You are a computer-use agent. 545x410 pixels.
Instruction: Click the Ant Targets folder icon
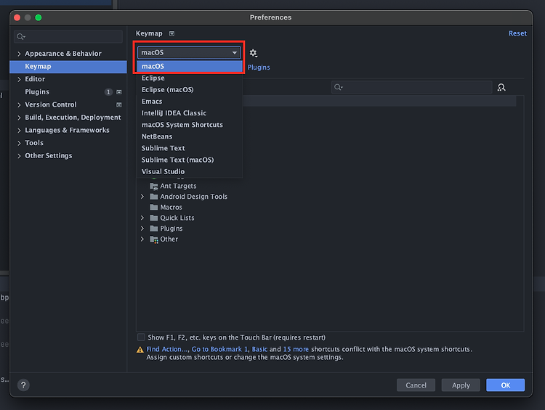(x=153, y=186)
